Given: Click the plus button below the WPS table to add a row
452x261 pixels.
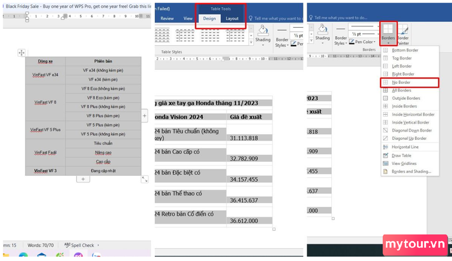Looking at the screenshot, I should [83, 179].
